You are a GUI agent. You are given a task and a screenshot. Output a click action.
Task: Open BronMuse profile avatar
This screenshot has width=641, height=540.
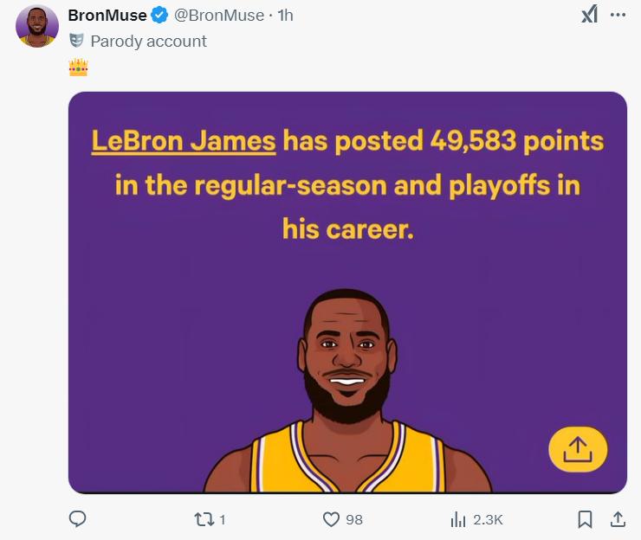pyautogui.click(x=37, y=26)
